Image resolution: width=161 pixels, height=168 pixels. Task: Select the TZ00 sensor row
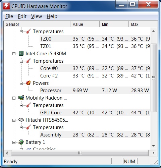(95, 39)
